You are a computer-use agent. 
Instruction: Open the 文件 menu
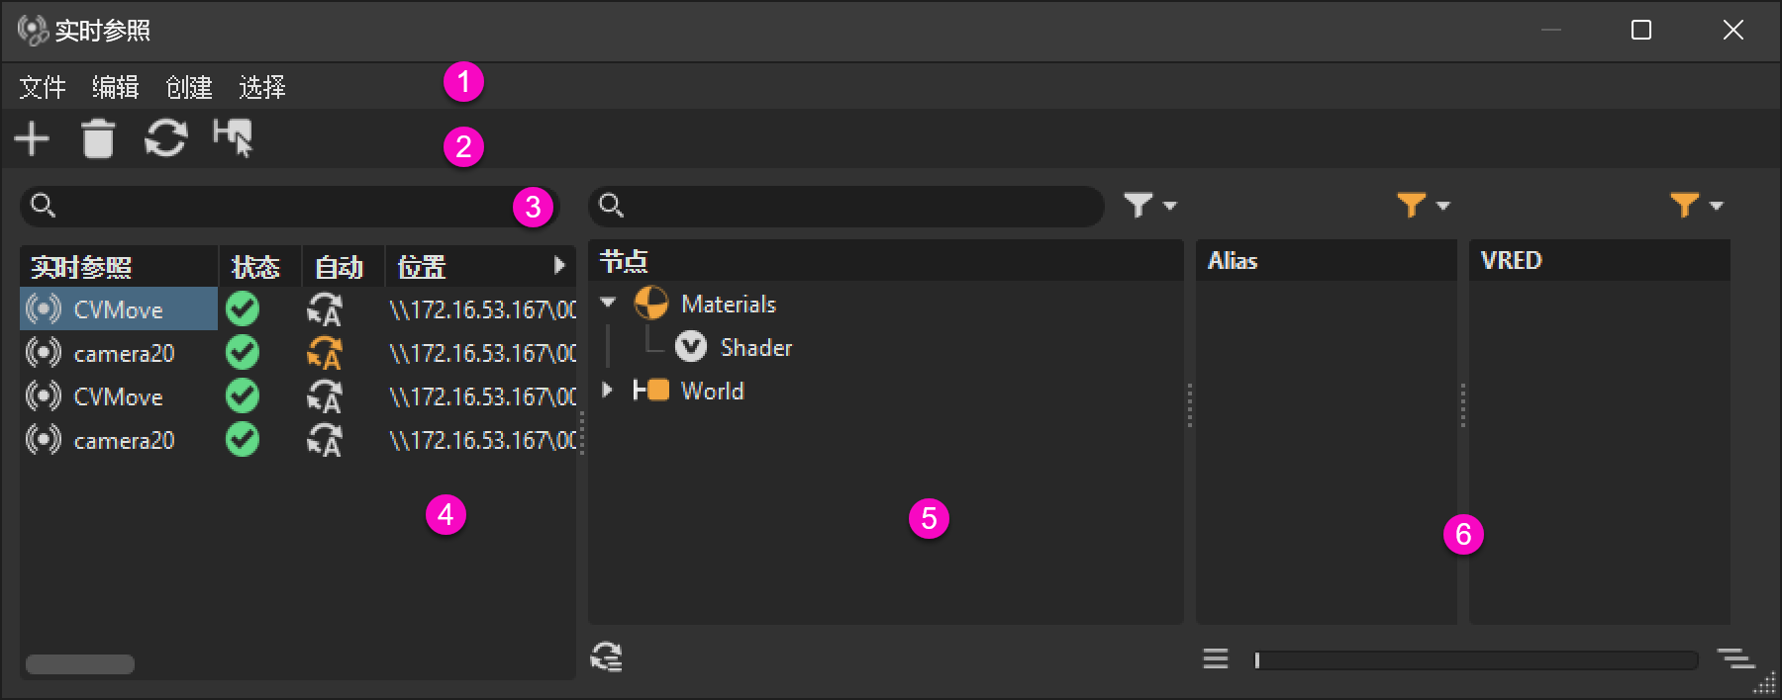(x=43, y=88)
